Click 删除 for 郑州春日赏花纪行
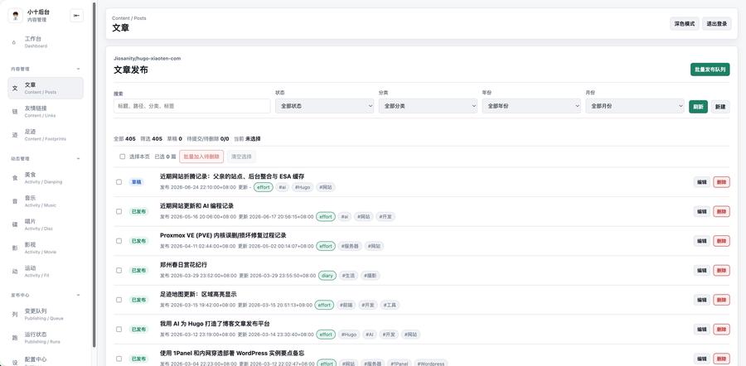This screenshot has height=366, width=746. 721,270
